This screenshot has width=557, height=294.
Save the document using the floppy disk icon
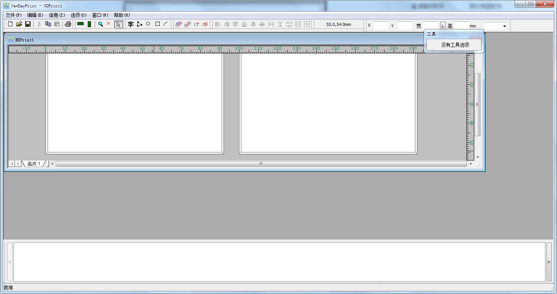tap(28, 24)
